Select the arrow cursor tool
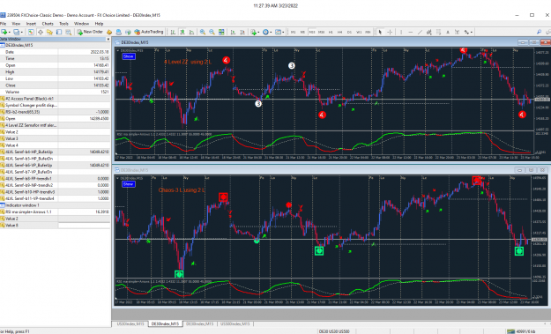The height and width of the screenshot is (334, 551). click(380, 32)
